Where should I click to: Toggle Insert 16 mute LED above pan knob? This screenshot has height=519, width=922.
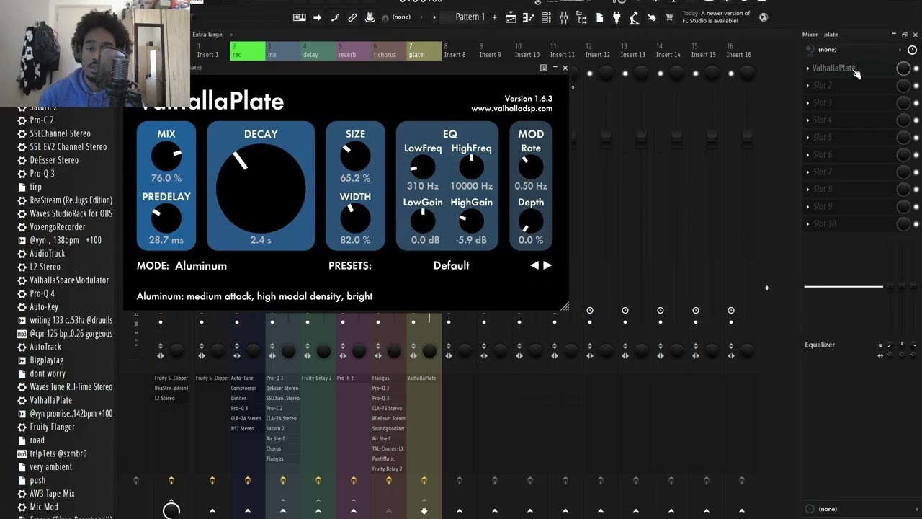[x=731, y=73]
